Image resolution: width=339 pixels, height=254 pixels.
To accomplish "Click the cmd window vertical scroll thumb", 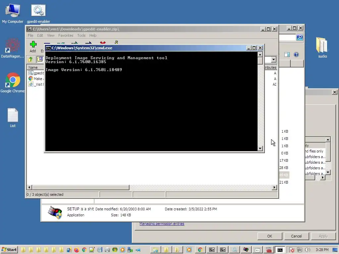I will tap(260, 61).
